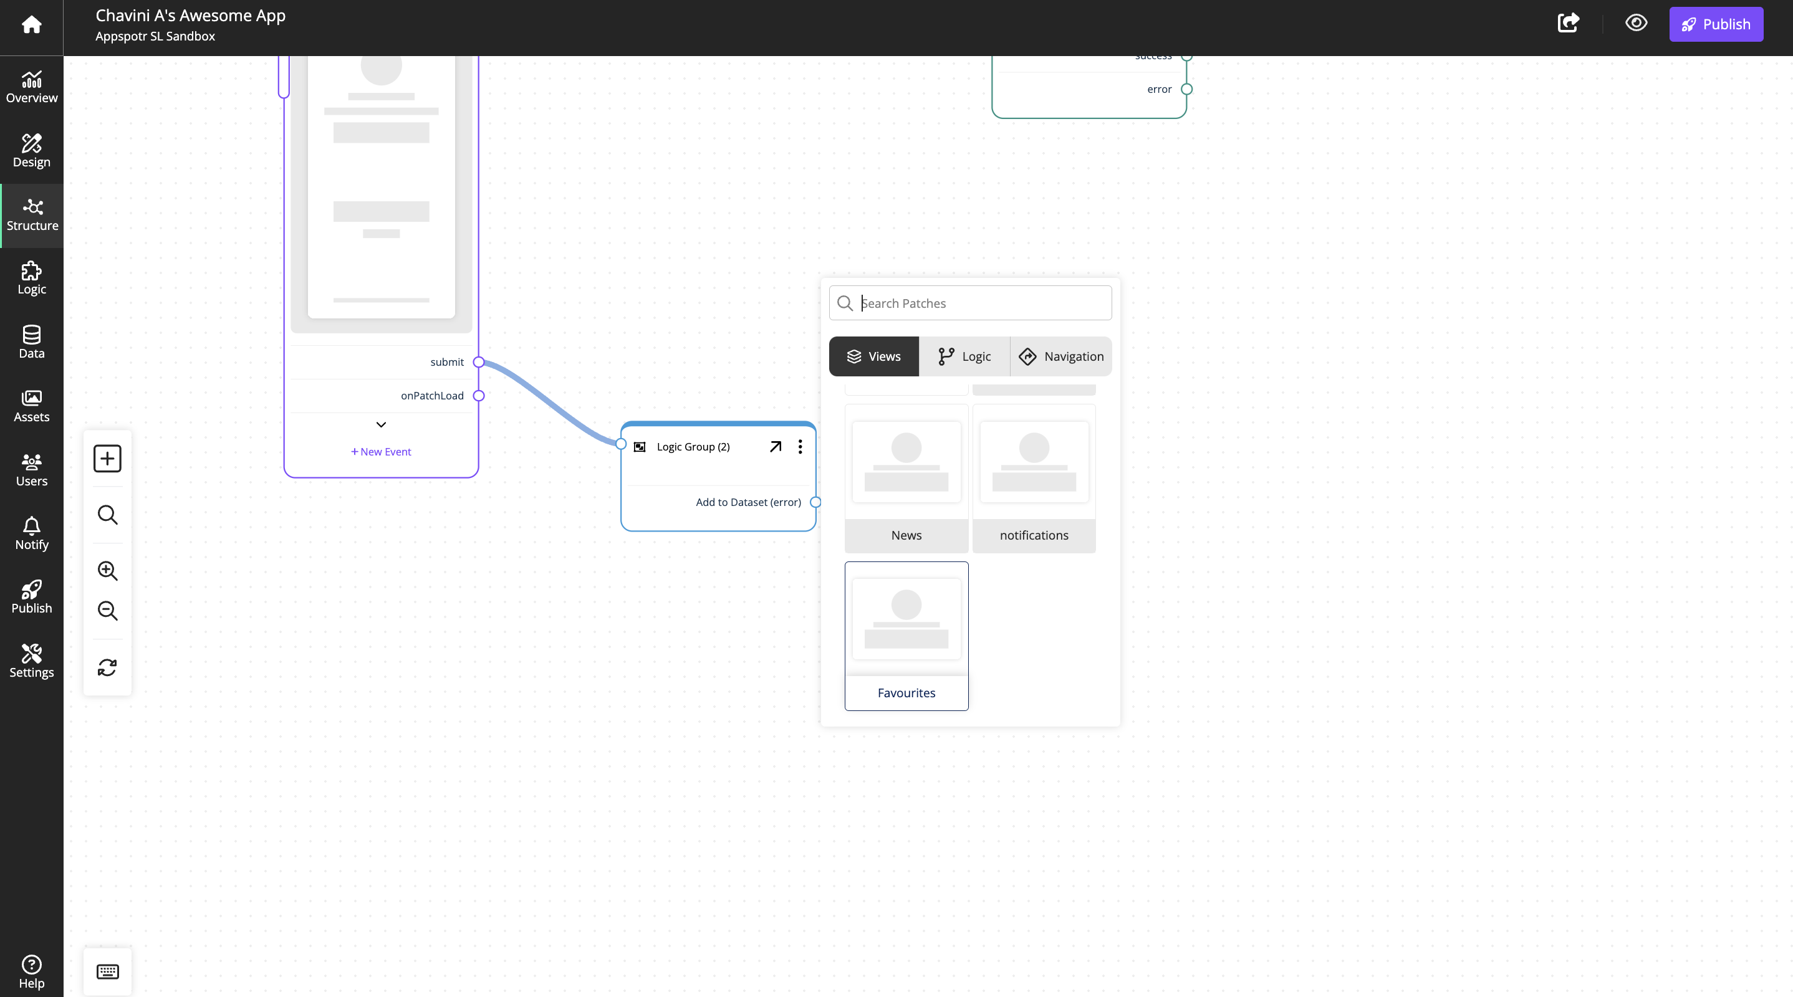Click Publish button in top right
Image resolution: width=1793 pixels, height=997 pixels.
click(x=1716, y=23)
